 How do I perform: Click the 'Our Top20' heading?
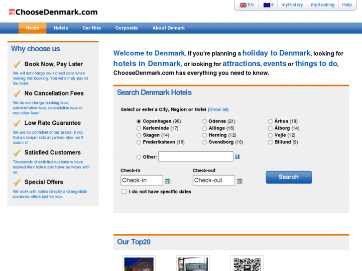click(x=133, y=242)
